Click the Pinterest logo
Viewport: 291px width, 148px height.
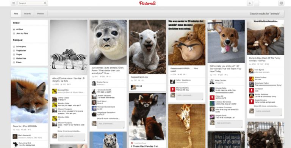(x=147, y=3)
